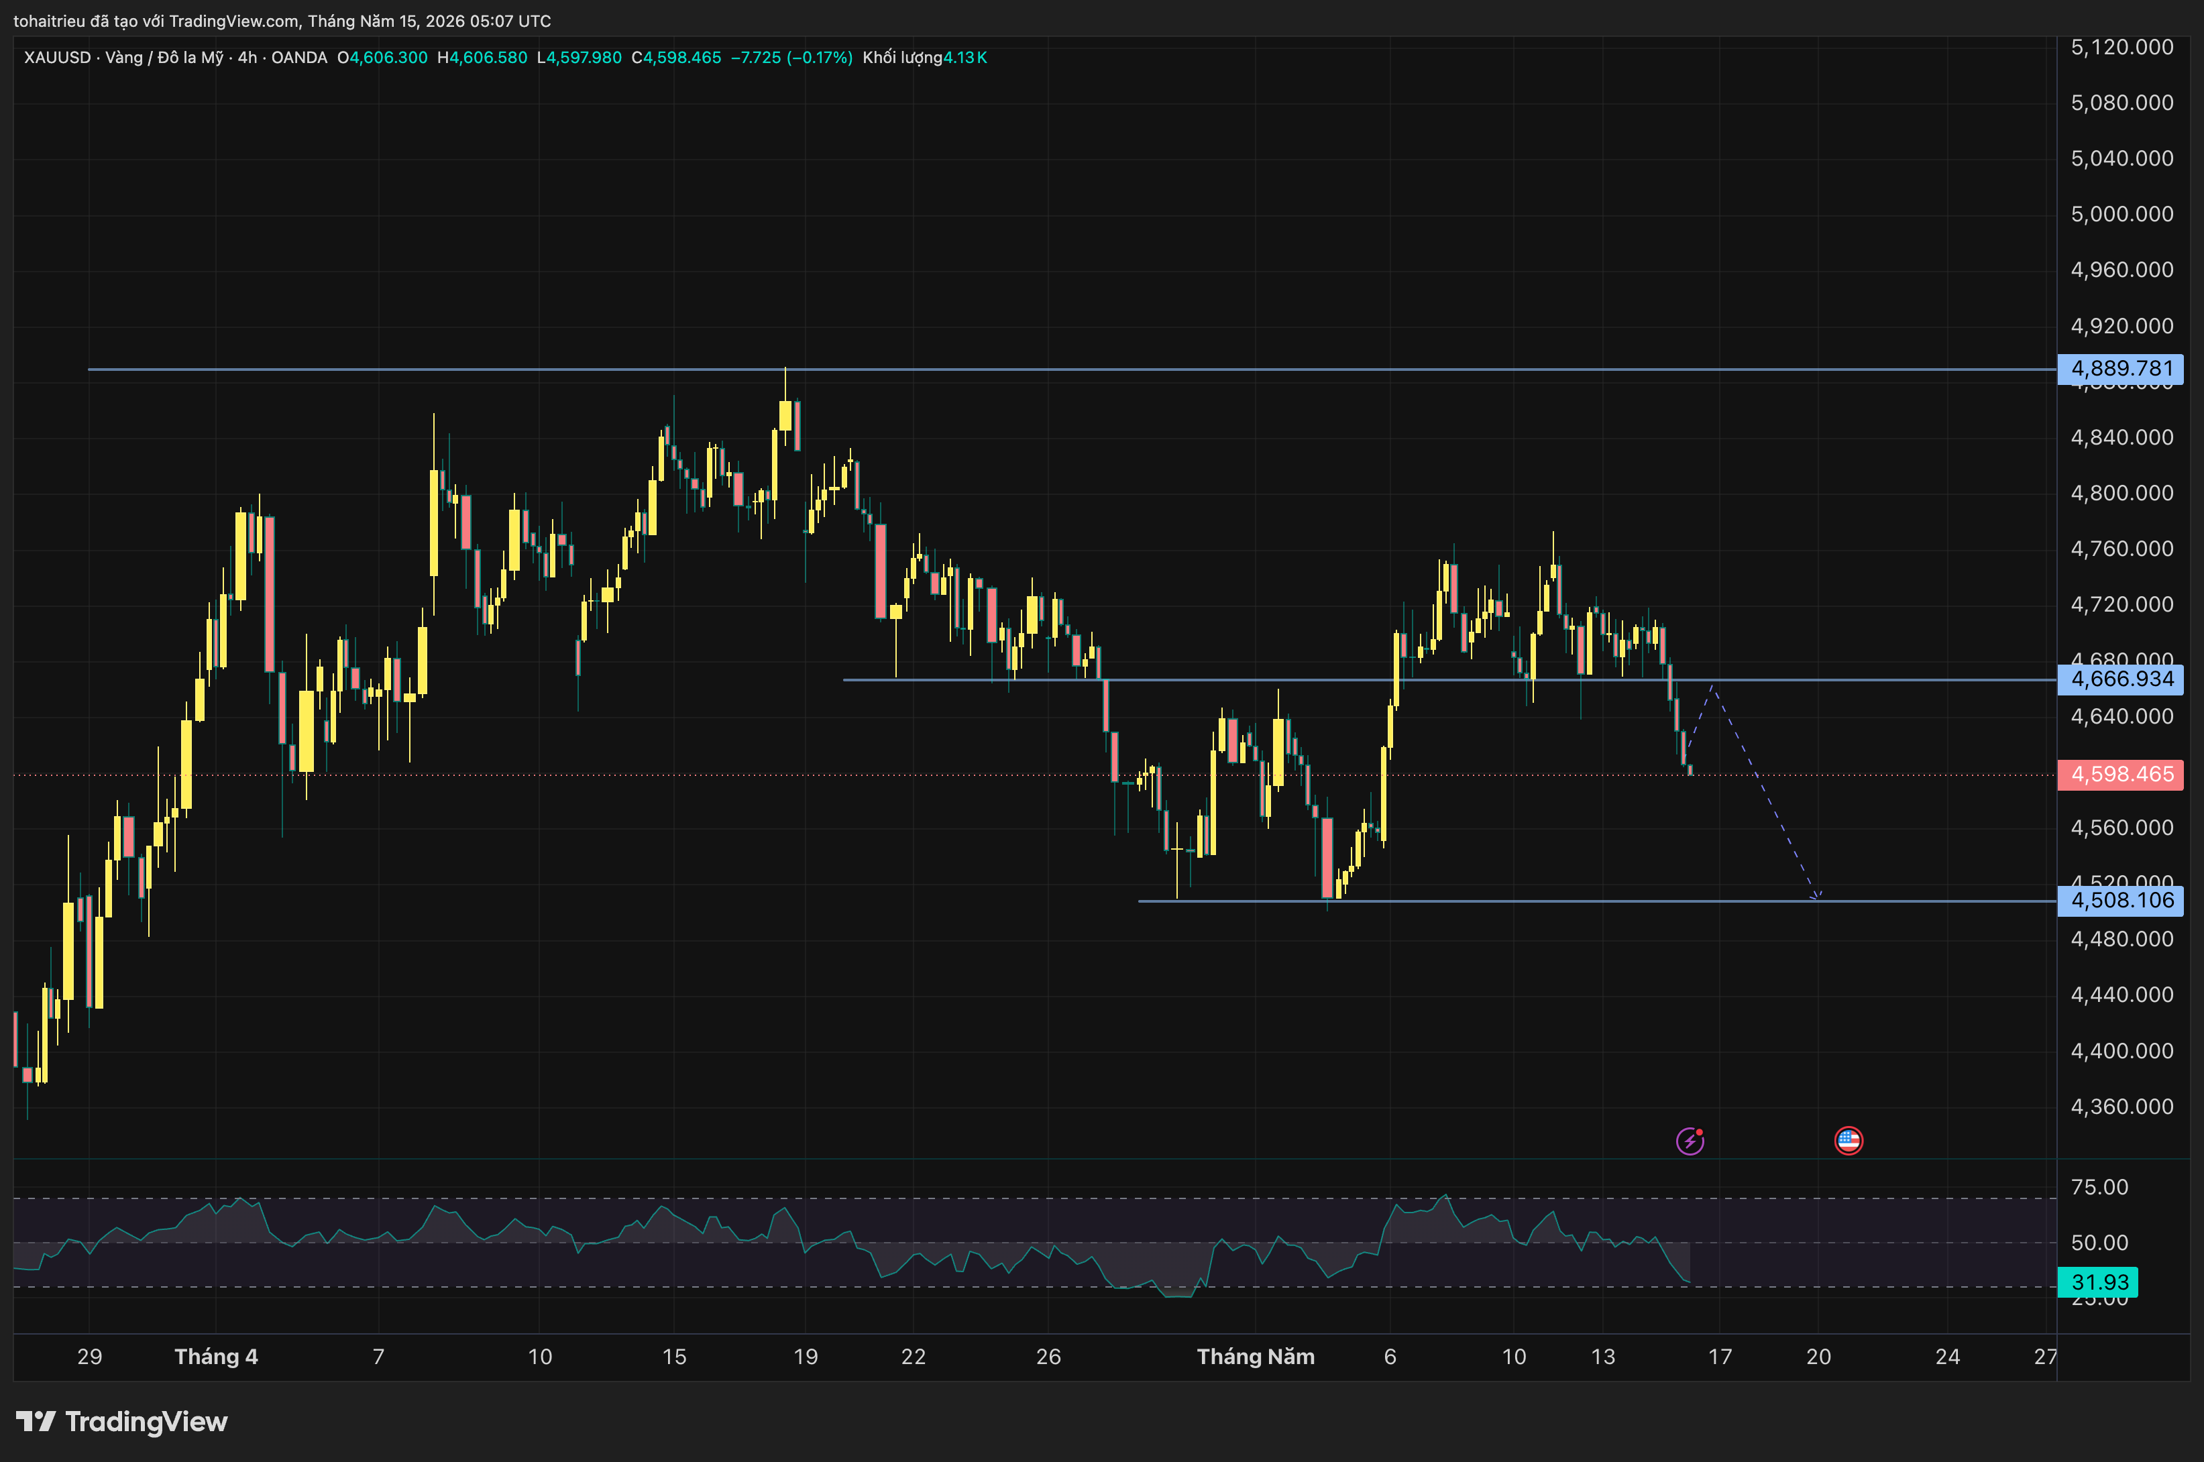Select the 4,889.781 price label
This screenshot has width=2204, height=1462.
pos(2121,368)
